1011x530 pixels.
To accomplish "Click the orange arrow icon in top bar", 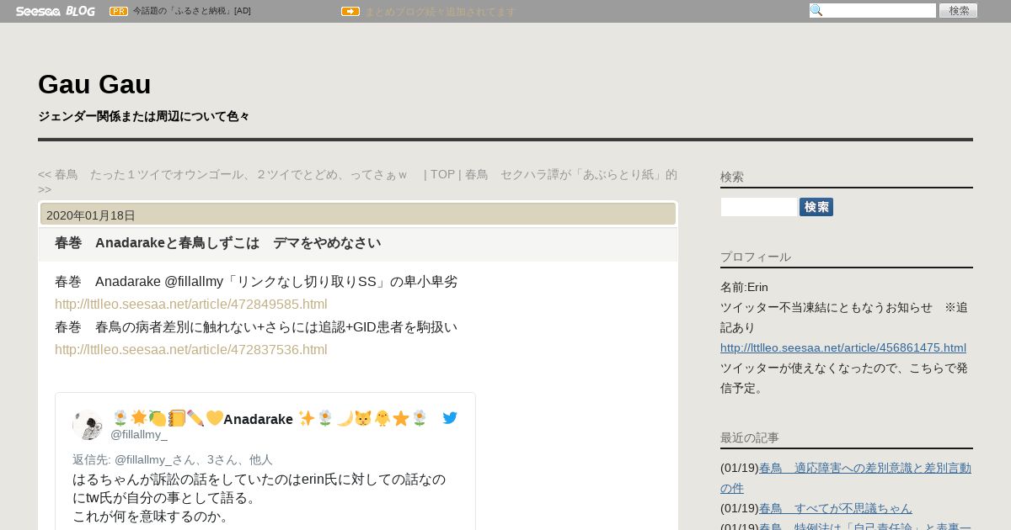I will point(350,11).
